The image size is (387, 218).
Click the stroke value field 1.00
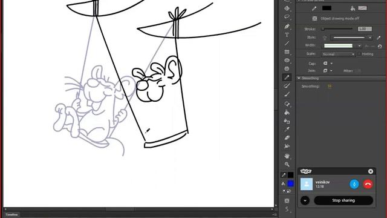click(x=365, y=29)
